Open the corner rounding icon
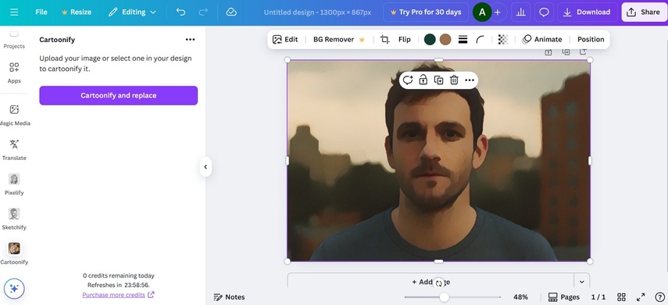Viewport: 668px width, 305px height. coord(480,40)
